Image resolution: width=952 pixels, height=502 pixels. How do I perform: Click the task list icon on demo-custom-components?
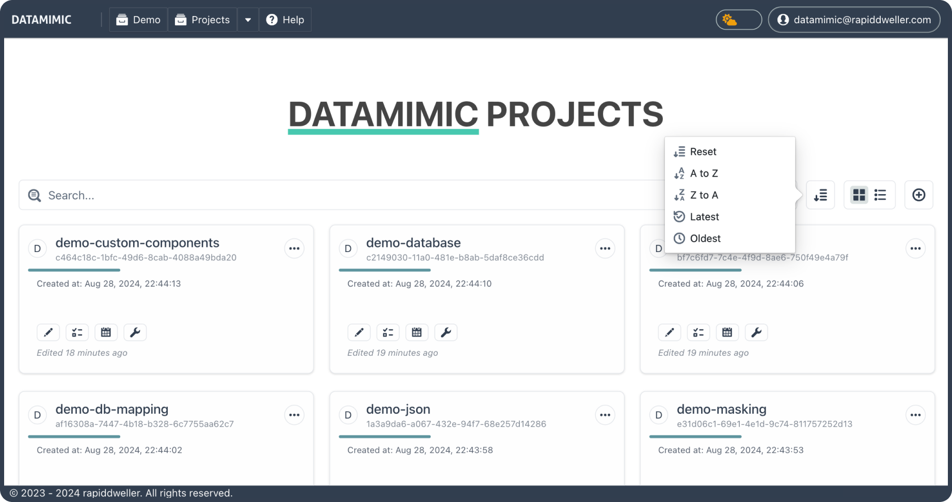tap(77, 332)
